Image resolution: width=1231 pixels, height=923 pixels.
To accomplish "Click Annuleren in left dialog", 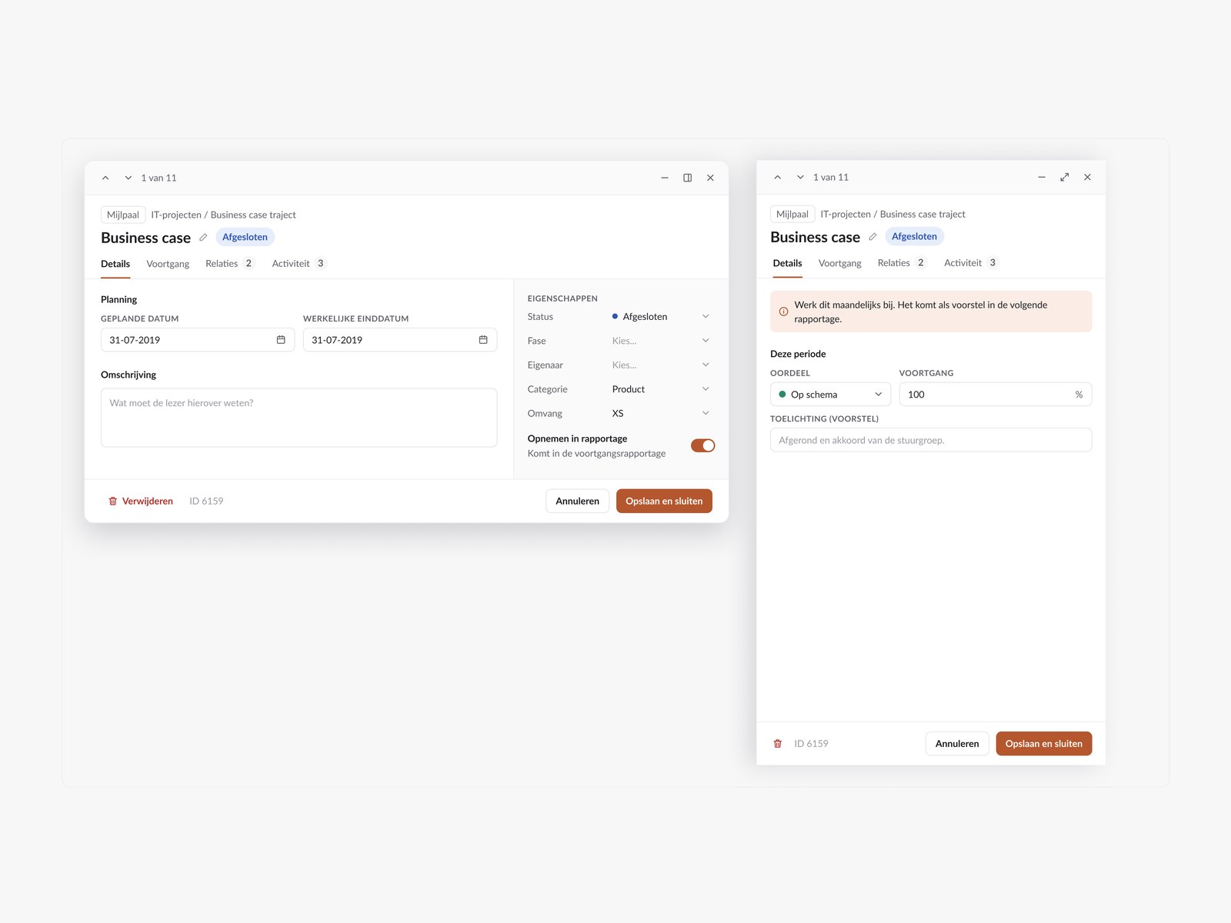I will coord(578,501).
